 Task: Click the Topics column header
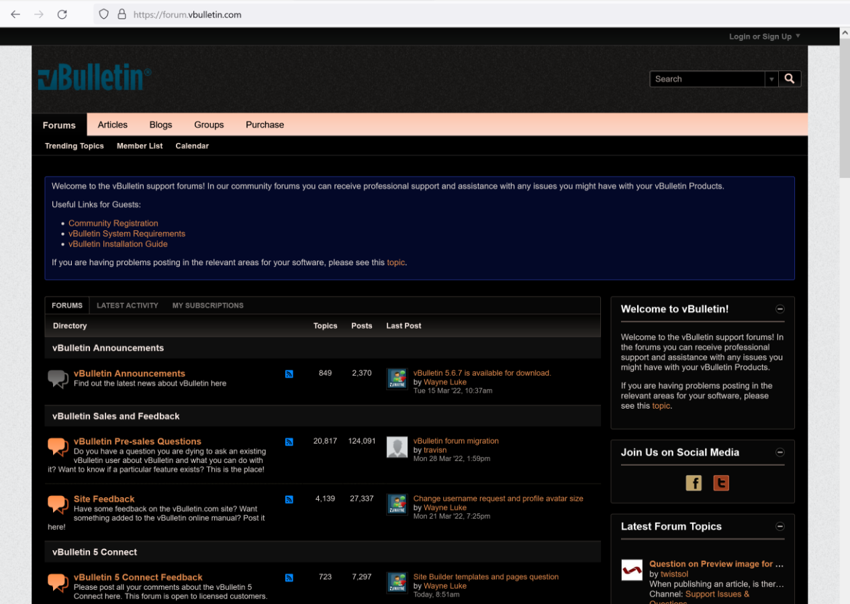pos(326,325)
